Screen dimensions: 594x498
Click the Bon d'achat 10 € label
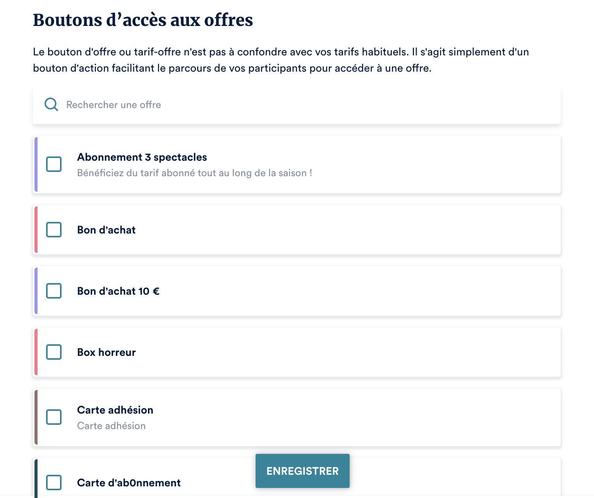(x=118, y=291)
